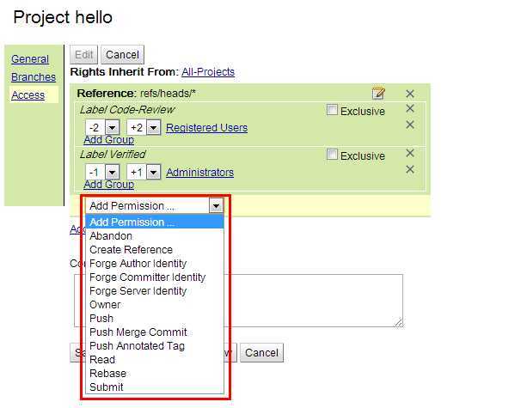Delete the Label Code-Review permission
The height and width of the screenshot is (408, 521).
tap(410, 108)
